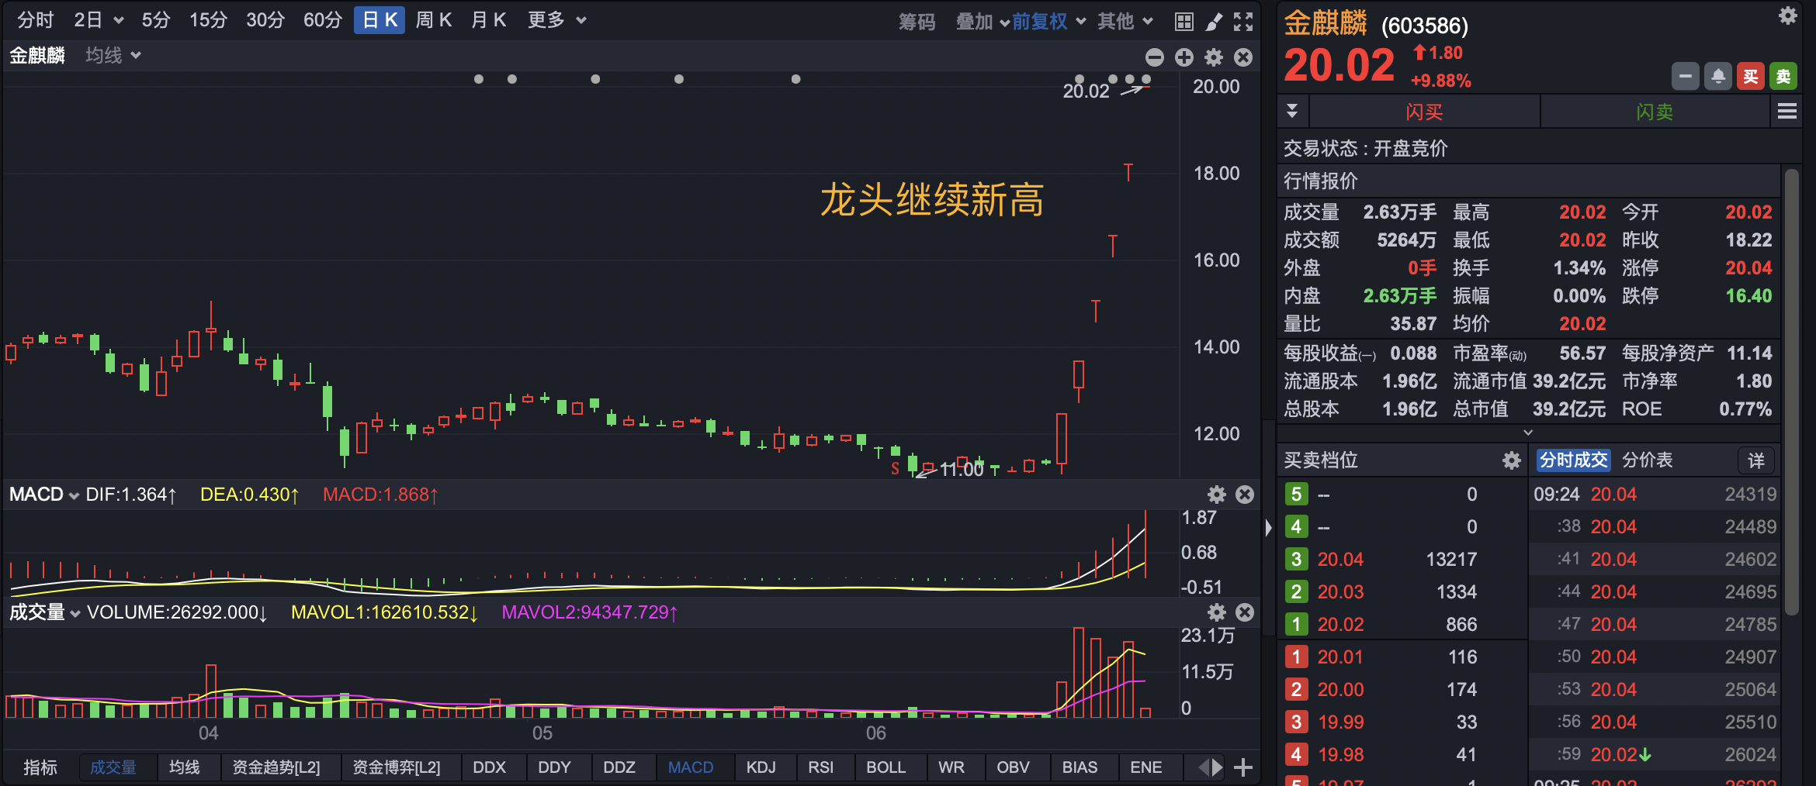Open the 叠加 overlay dropdown
This screenshot has width=1816, height=786.
[x=983, y=22]
